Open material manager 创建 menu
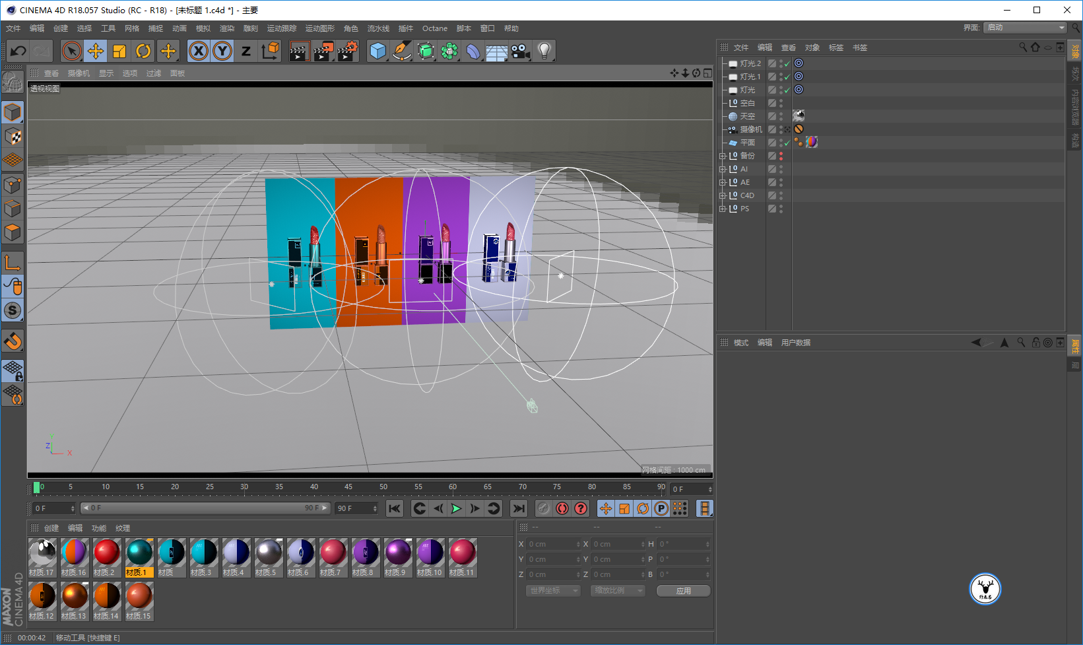 (x=51, y=528)
